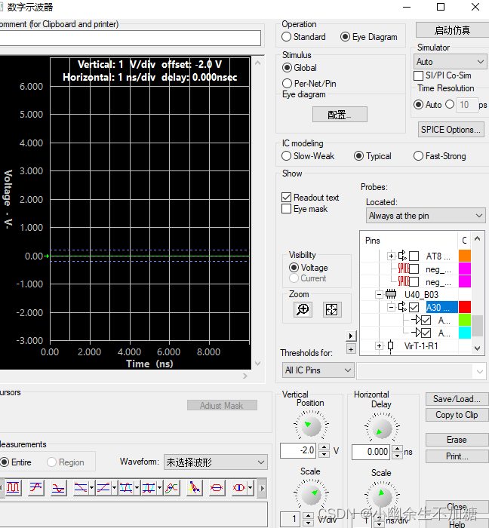Select the Eye Diagram operation mode
The height and width of the screenshot is (528, 489).
point(345,37)
